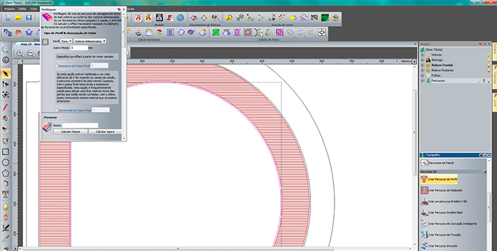Screen dimensions: 497x251
Task: Expand the Relevo Posterior tree node
Action: pyautogui.click(x=422, y=70)
